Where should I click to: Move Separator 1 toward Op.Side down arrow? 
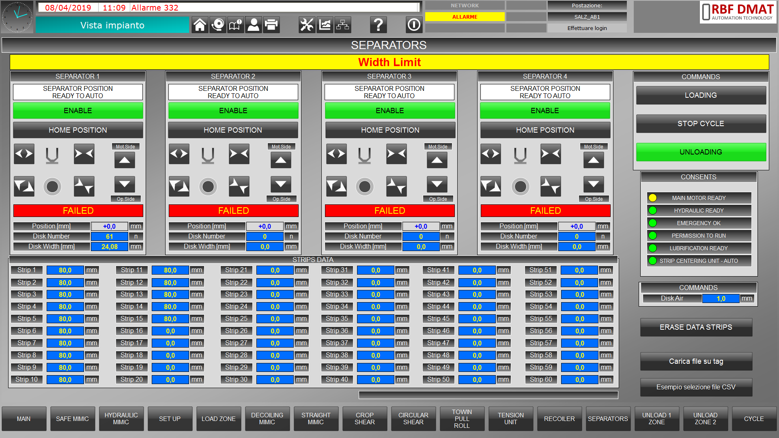125,184
